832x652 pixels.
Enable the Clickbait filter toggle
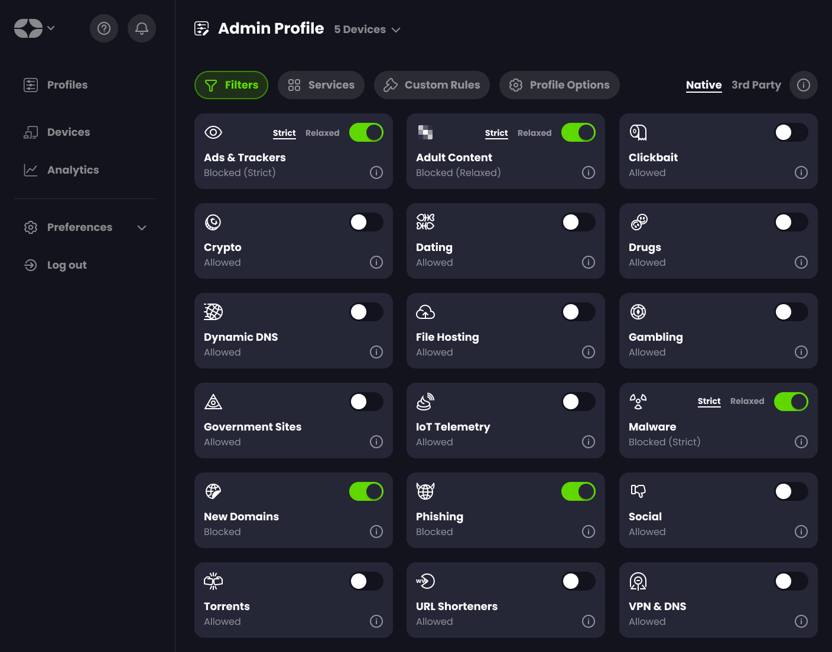pyautogui.click(x=791, y=132)
